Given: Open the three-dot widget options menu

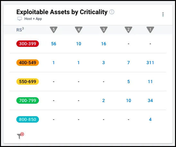Looking at the screenshot, I should 163,14.
